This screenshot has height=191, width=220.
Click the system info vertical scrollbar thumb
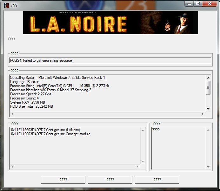click(x=208, y=88)
